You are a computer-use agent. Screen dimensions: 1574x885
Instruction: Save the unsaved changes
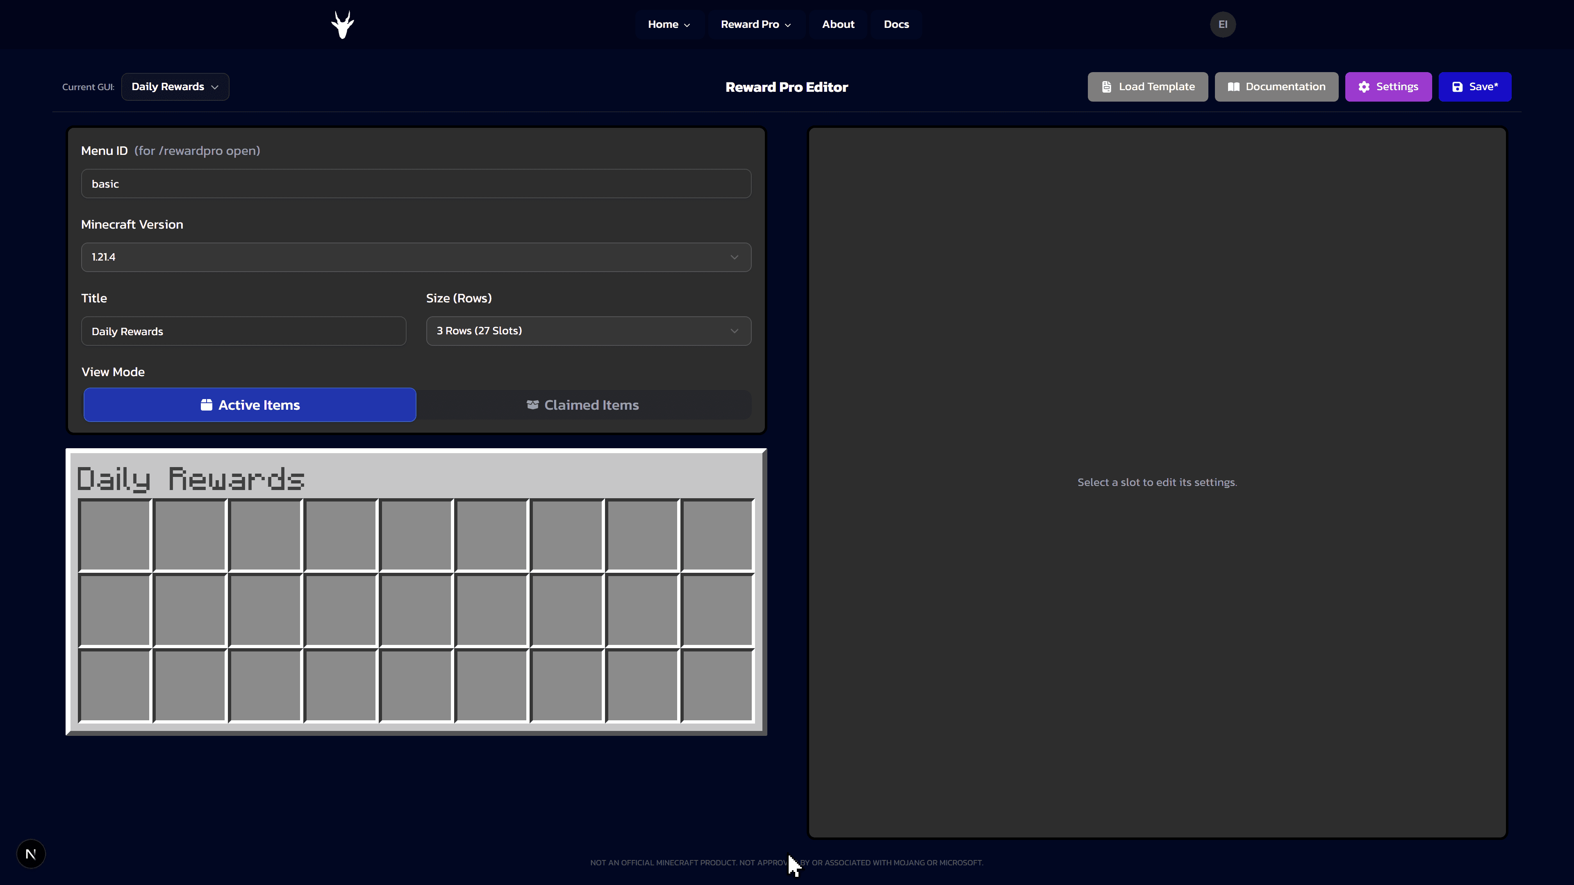[x=1475, y=87]
